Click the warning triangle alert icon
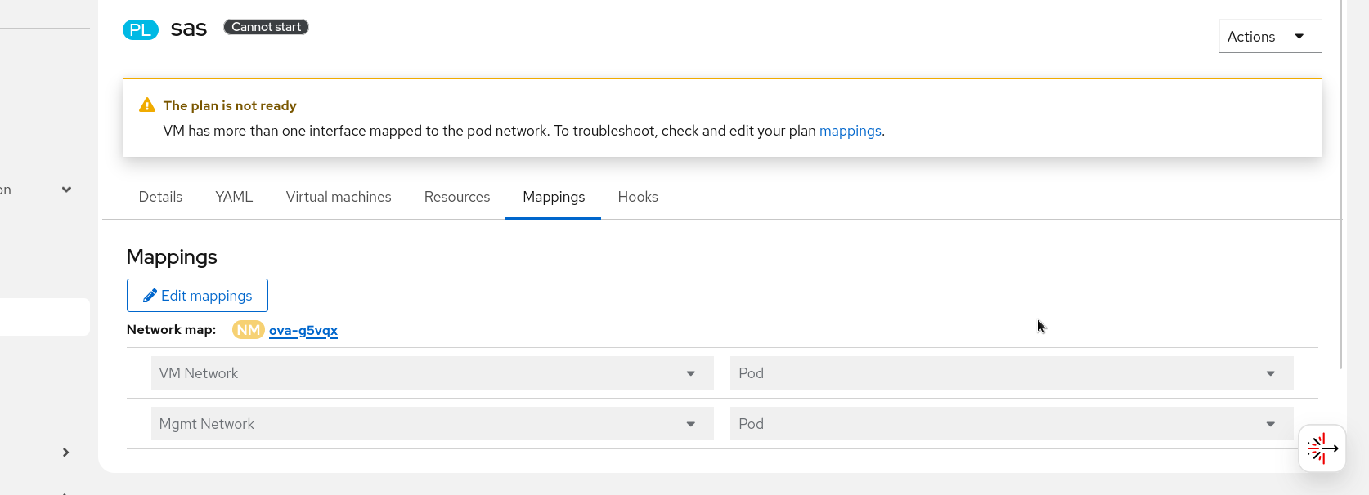This screenshot has width=1369, height=495. tap(147, 105)
